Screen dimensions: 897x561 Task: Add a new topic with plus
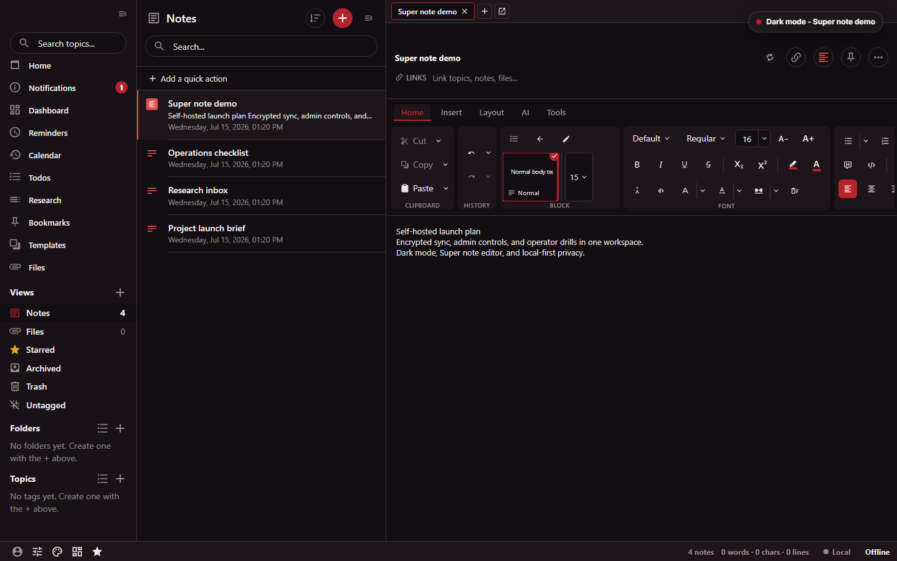point(120,479)
